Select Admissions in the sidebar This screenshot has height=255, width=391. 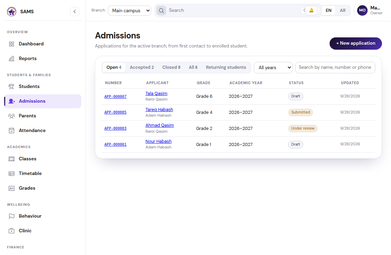tap(43, 101)
